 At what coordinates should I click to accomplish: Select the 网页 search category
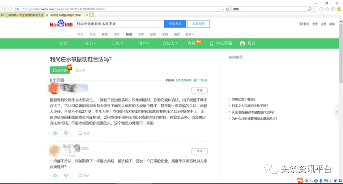(81, 34)
